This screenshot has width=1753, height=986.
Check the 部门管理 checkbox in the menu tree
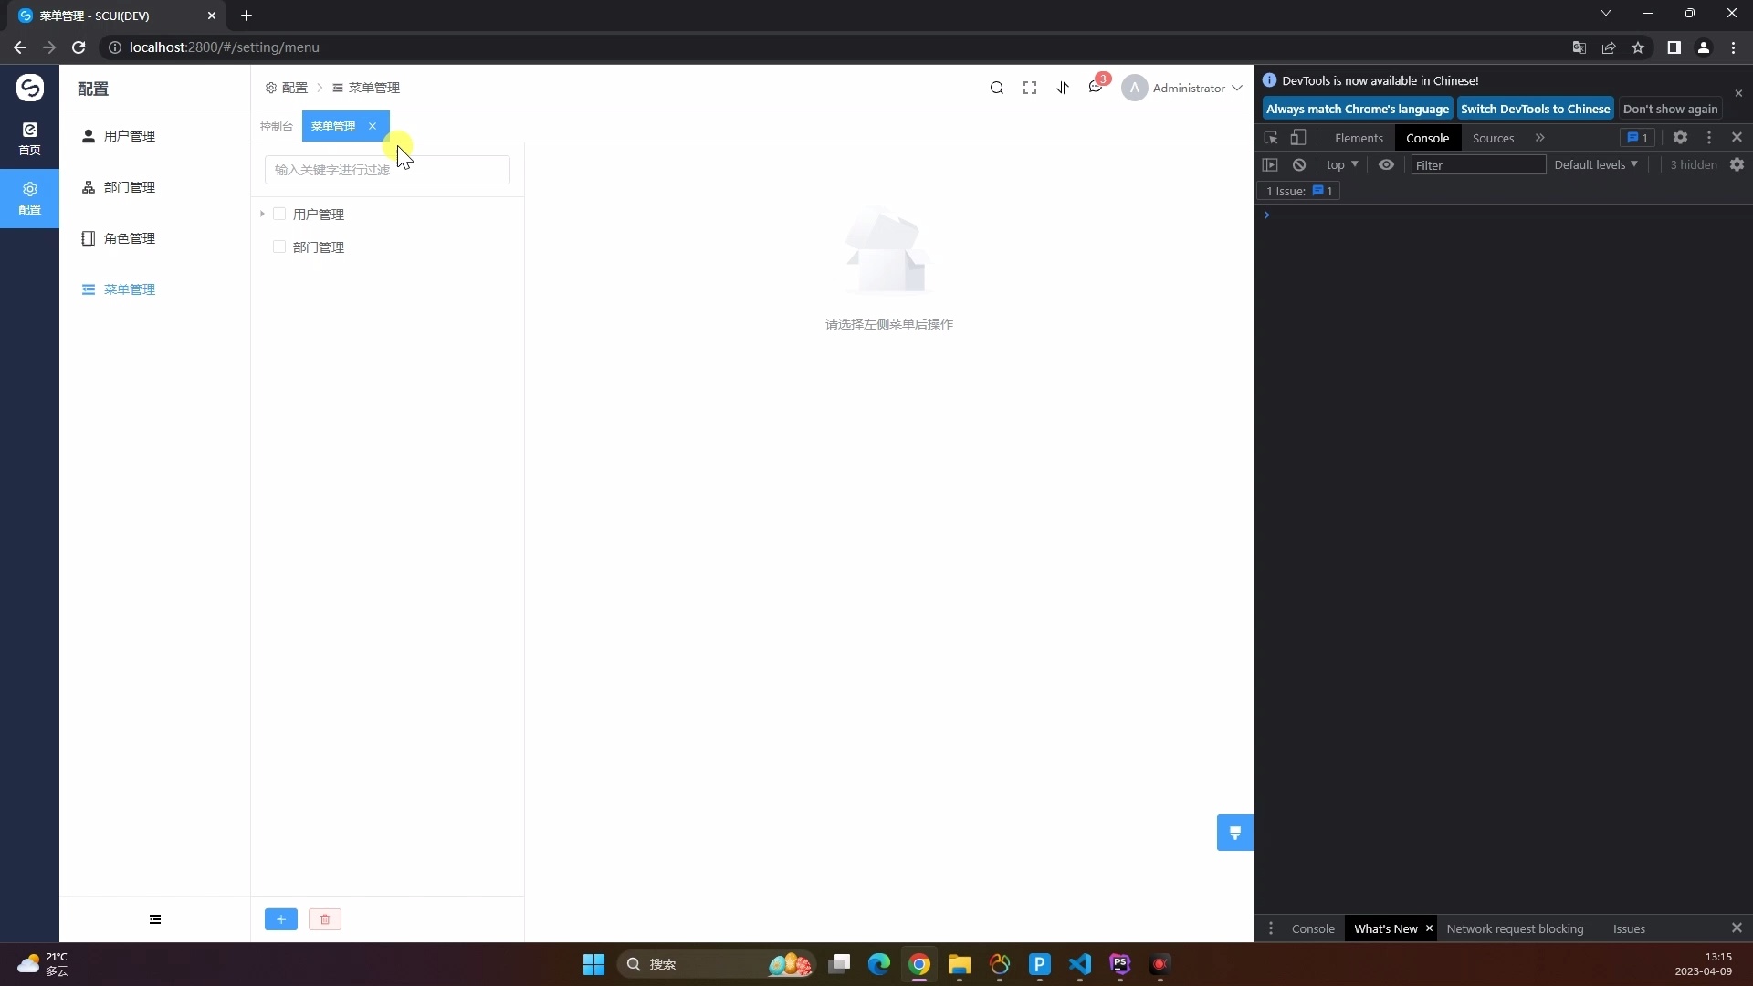pyautogui.click(x=279, y=247)
